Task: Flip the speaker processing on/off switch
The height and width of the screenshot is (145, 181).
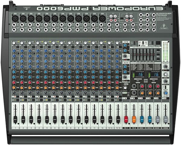Action: (152, 43)
